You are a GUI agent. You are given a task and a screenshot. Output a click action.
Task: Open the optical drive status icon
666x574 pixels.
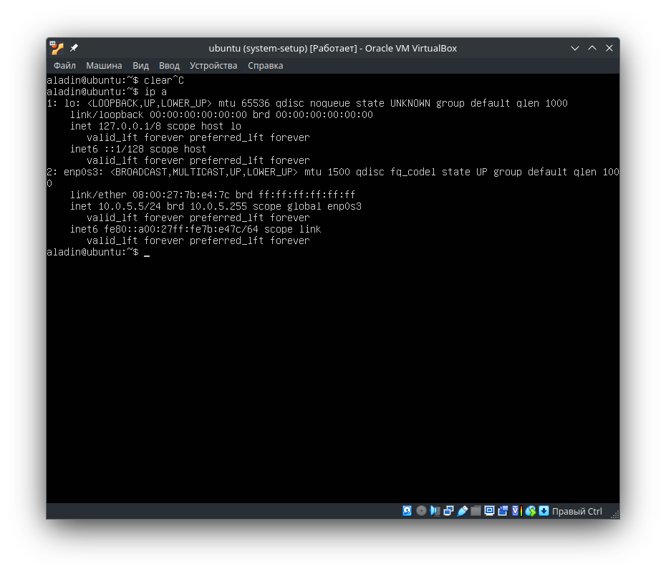click(x=421, y=511)
